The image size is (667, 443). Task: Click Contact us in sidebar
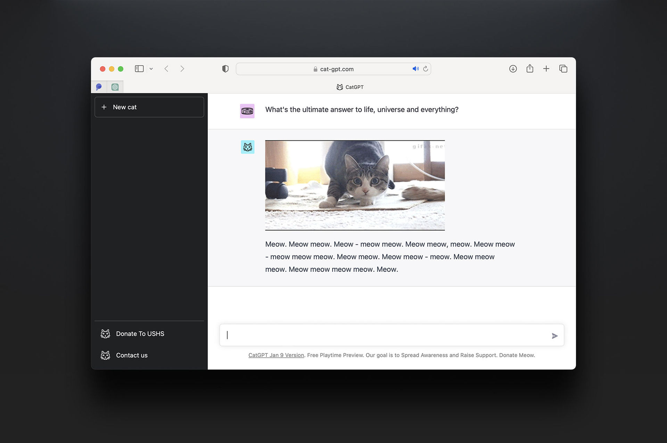pos(132,355)
